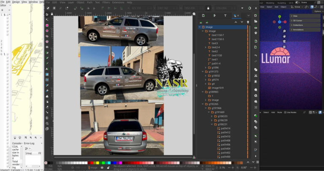Viewport: 324px width, 171px height.
Task: Click the delete layer trash icon
Action: (248, 21)
